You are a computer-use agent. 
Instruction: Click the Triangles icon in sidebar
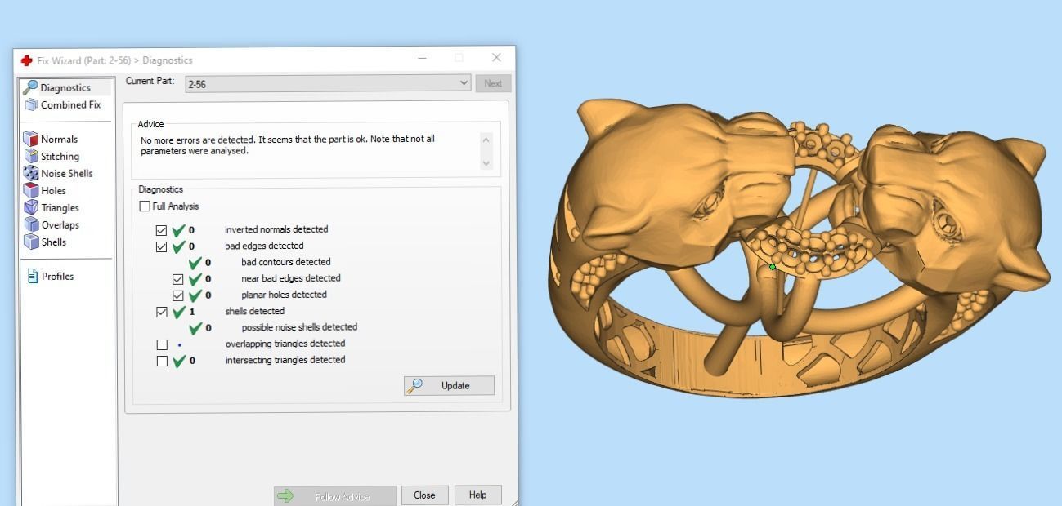[x=31, y=207]
